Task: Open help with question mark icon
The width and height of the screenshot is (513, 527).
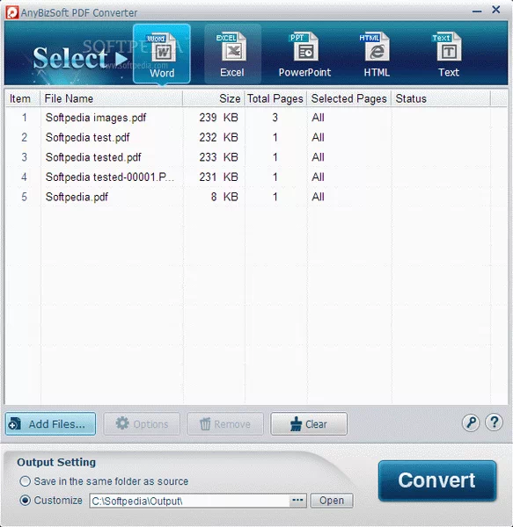Action: (x=494, y=422)
